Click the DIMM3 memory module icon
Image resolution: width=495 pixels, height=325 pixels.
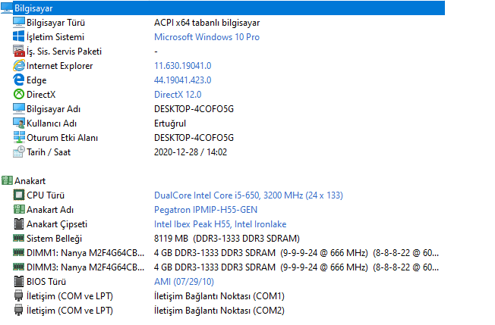[x=19, y=267]
